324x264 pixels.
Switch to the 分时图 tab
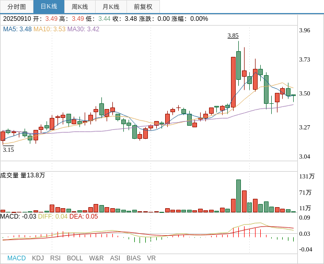pyautogui.click(x=17, y=7)
